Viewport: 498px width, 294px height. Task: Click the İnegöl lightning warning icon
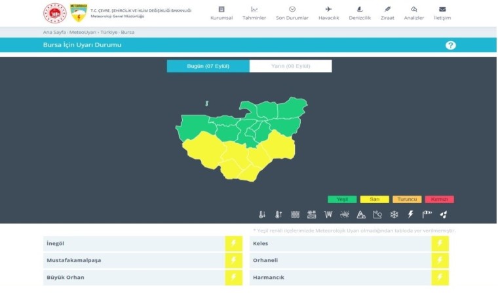[x=233, y=244]
